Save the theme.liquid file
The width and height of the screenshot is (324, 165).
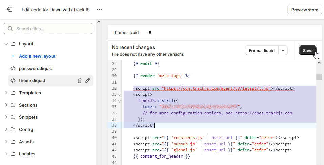(x=307, y=50)
